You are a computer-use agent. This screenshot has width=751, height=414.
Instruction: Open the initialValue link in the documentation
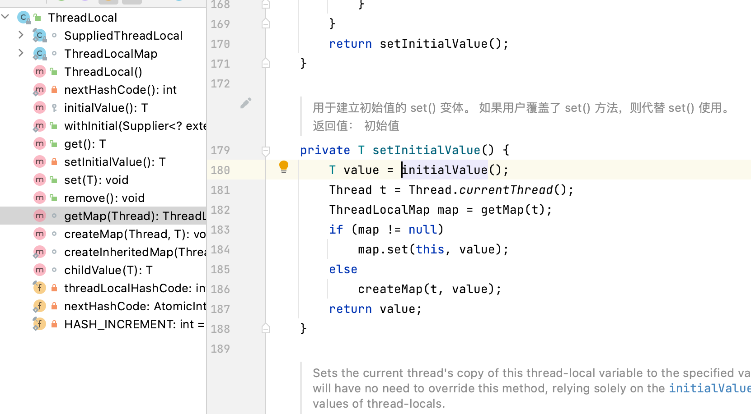[709, 388]
